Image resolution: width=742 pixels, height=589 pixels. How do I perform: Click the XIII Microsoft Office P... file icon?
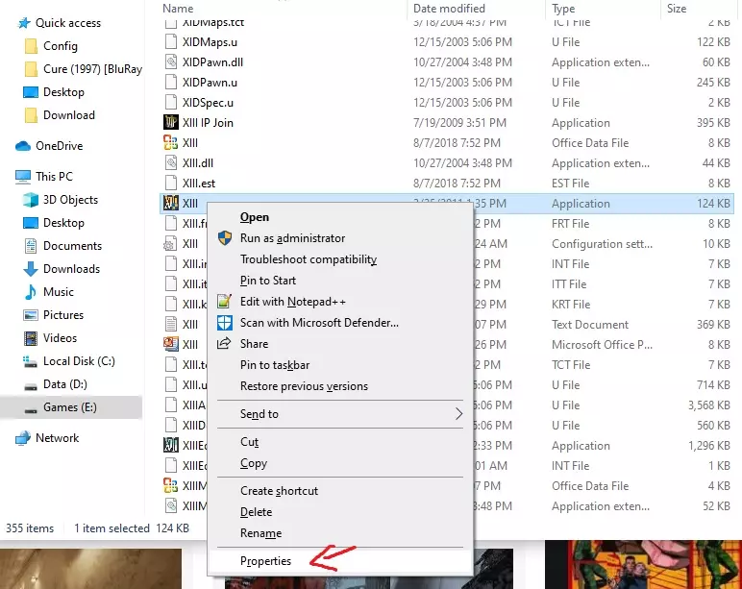(171, 344)
